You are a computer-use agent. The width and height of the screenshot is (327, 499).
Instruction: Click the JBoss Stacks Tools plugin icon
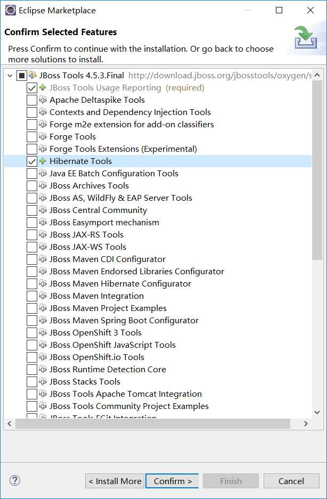(43, 382)
